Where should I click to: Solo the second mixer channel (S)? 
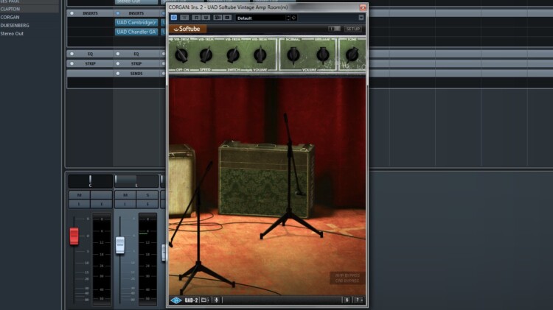(x=147, y=195)
